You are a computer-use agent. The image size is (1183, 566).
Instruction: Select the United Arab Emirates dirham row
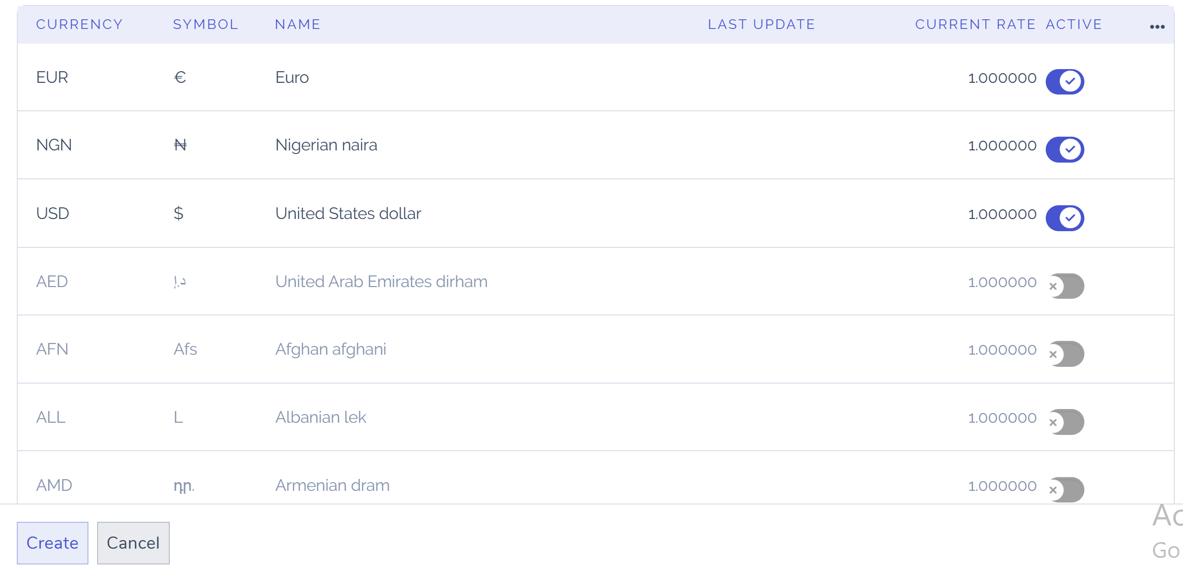tap(381, 281)
